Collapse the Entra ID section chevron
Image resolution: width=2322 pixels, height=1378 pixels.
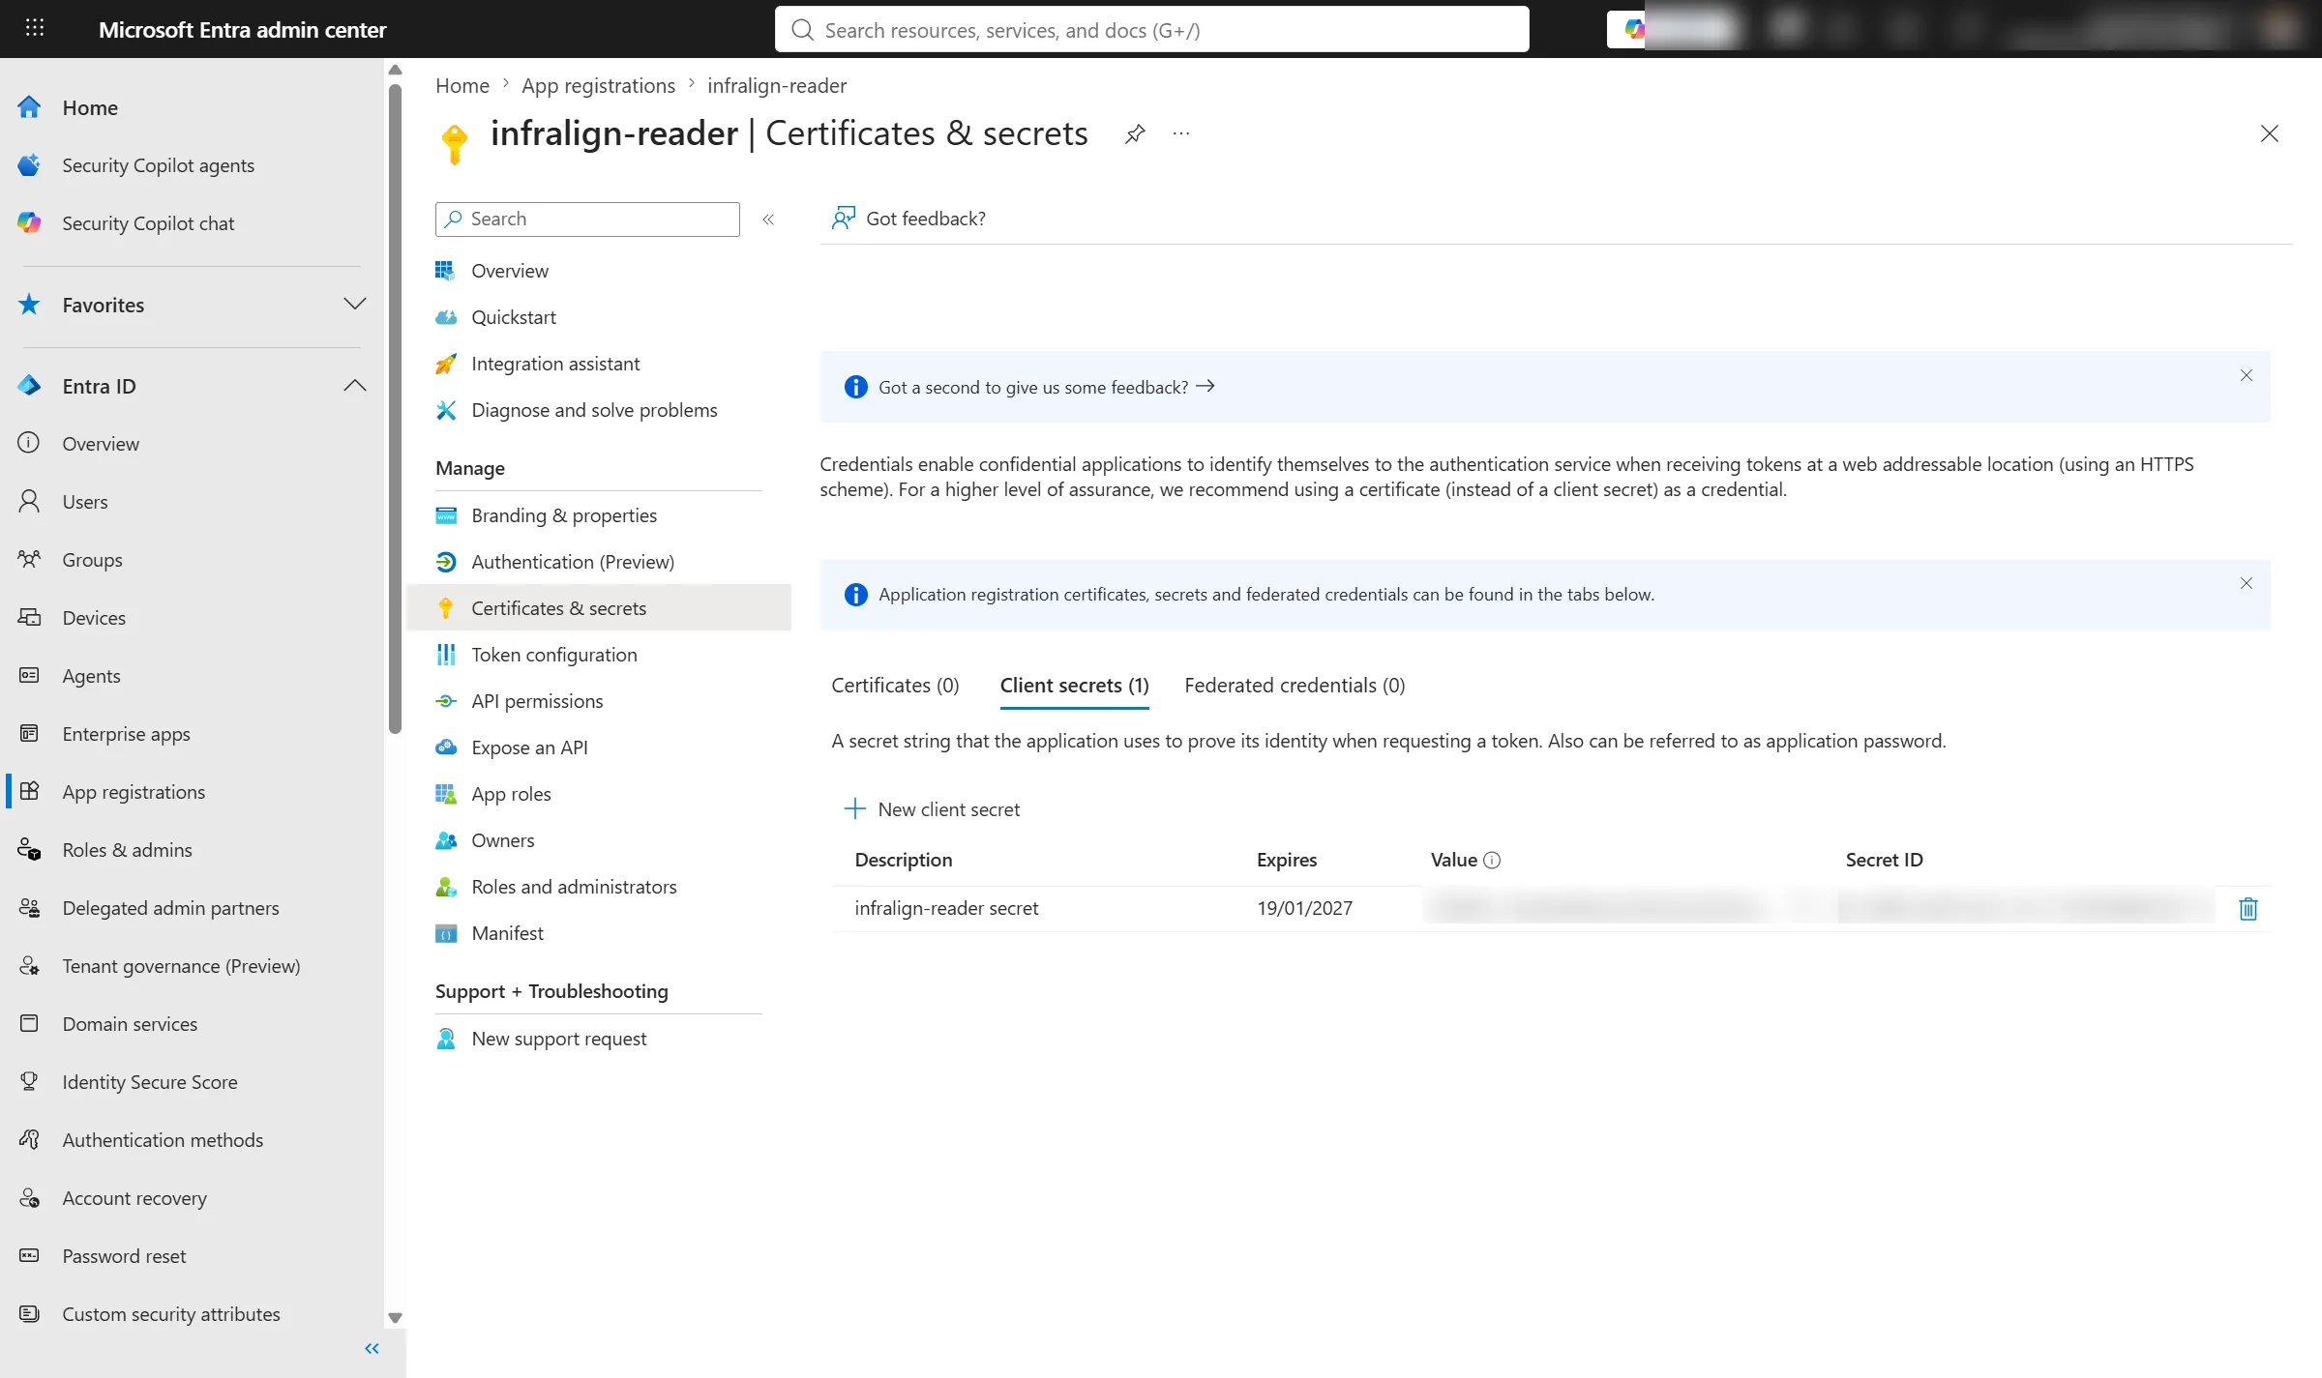click(x=355, y=386)
